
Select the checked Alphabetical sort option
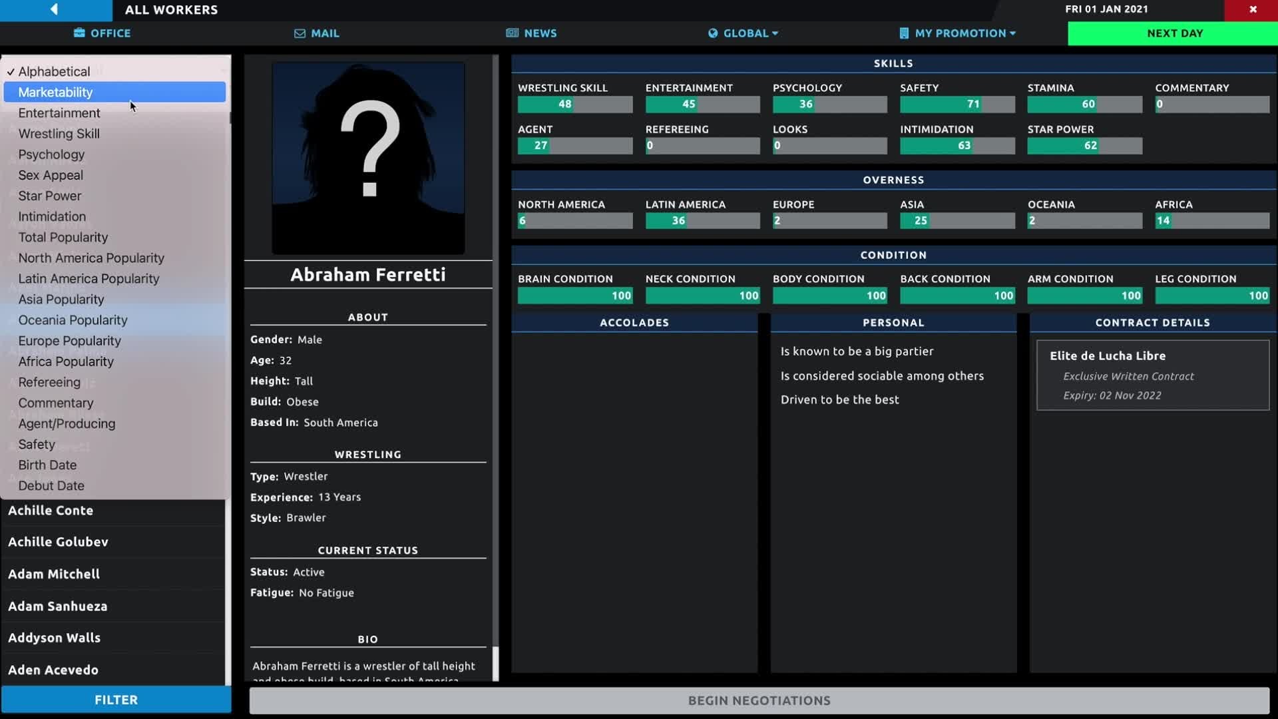click(54, 71)
